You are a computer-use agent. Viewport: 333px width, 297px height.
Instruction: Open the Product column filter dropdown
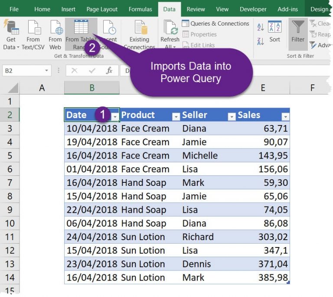(176, 117)
